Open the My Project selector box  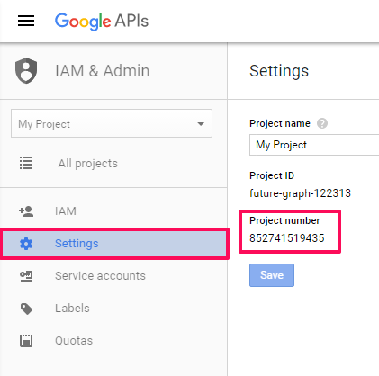(x=112, y=123)
